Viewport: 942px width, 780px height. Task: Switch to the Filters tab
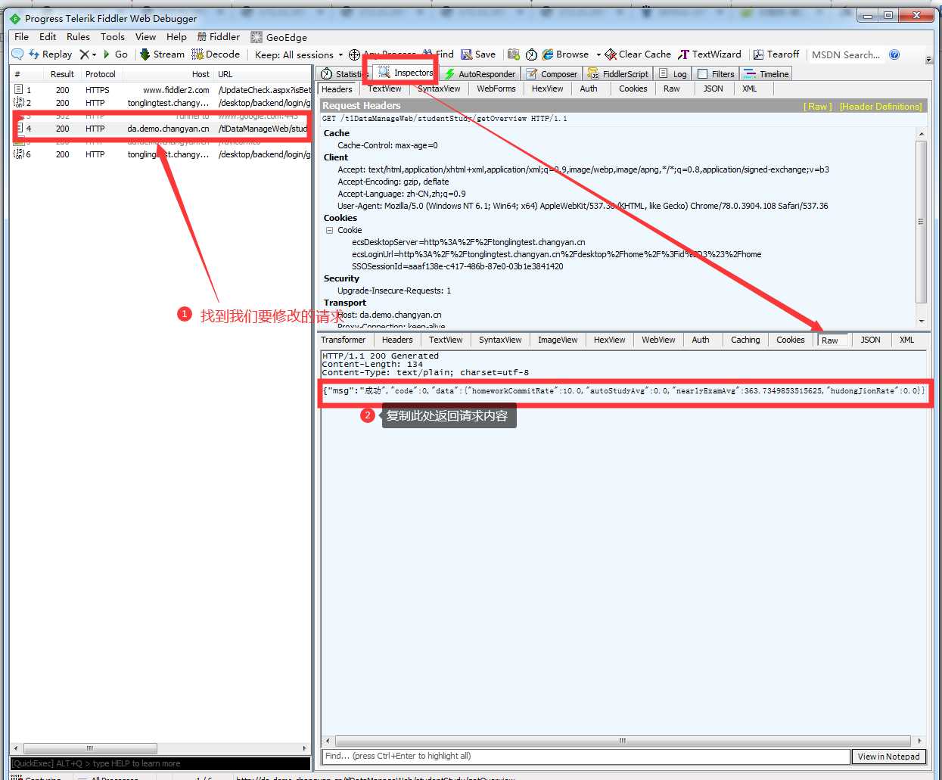(x=716, y=73)
